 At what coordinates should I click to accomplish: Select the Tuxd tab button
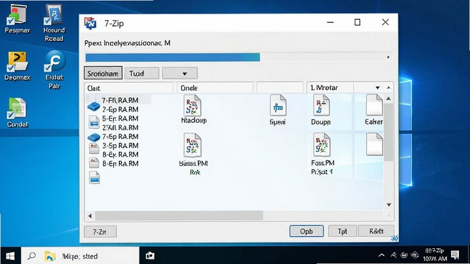(142, 73)
